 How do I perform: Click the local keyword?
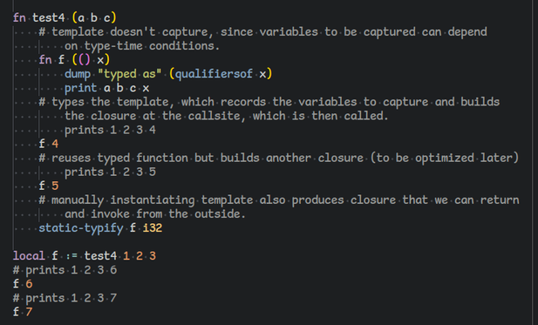coord(29,256)
